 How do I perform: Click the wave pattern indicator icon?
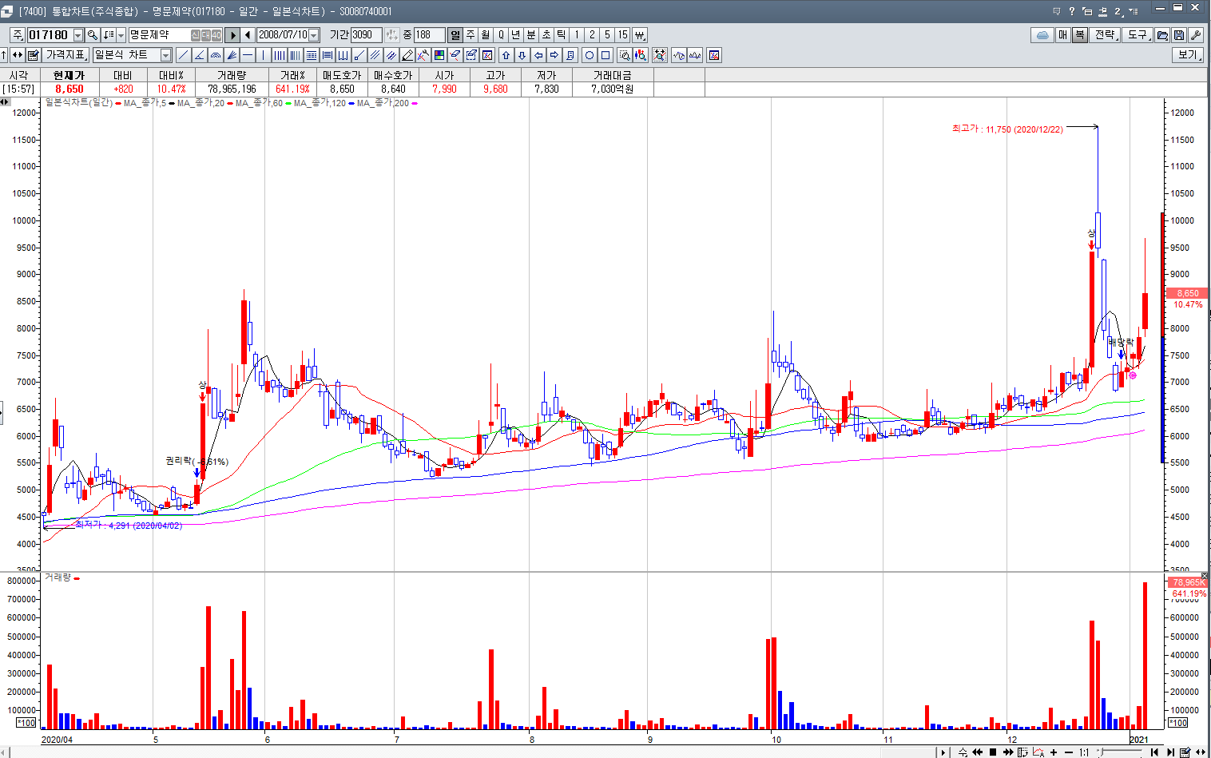(679, 55)
